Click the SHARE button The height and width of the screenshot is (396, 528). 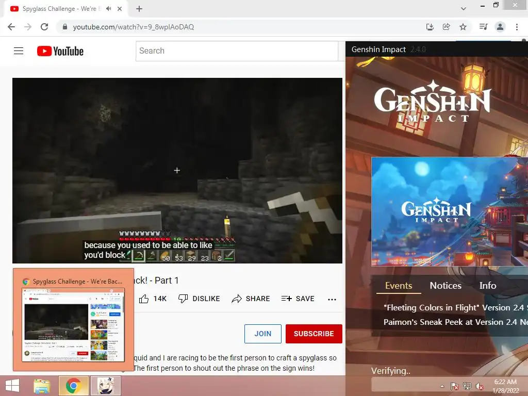(251, 299)
